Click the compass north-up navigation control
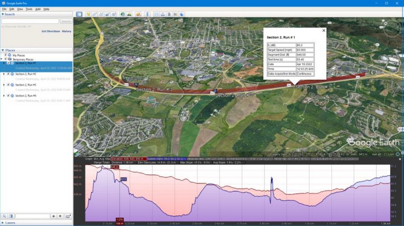The image size is (404, 226). [386, 23]
